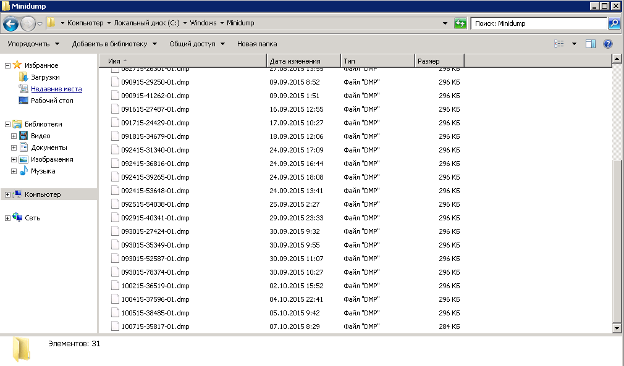624x366 pixels.
Task: Click the change view icon
Action: (x=559, y=44)
